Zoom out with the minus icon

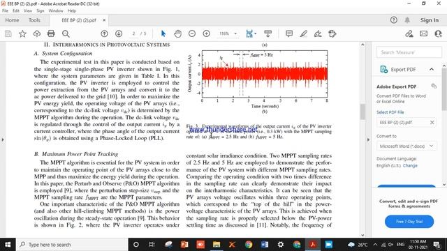coord(192,33)
